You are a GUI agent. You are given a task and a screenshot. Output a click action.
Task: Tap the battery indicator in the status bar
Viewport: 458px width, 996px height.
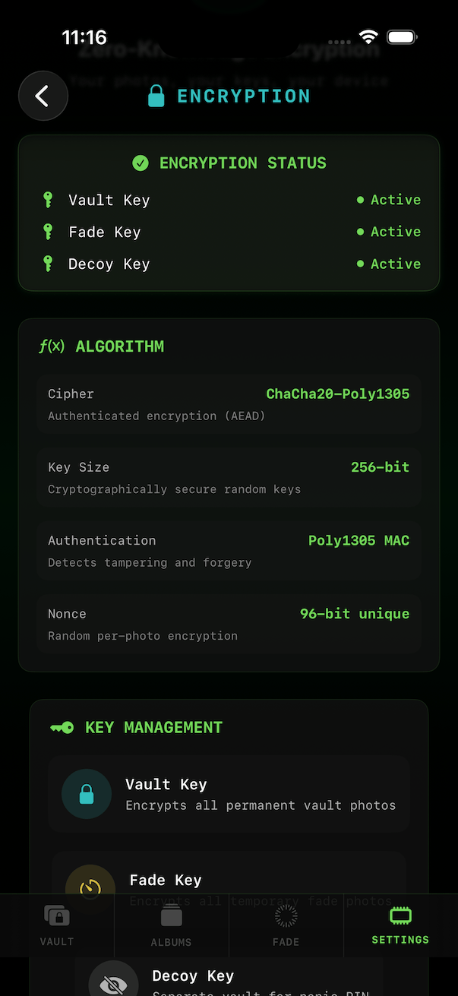(402, 36)
